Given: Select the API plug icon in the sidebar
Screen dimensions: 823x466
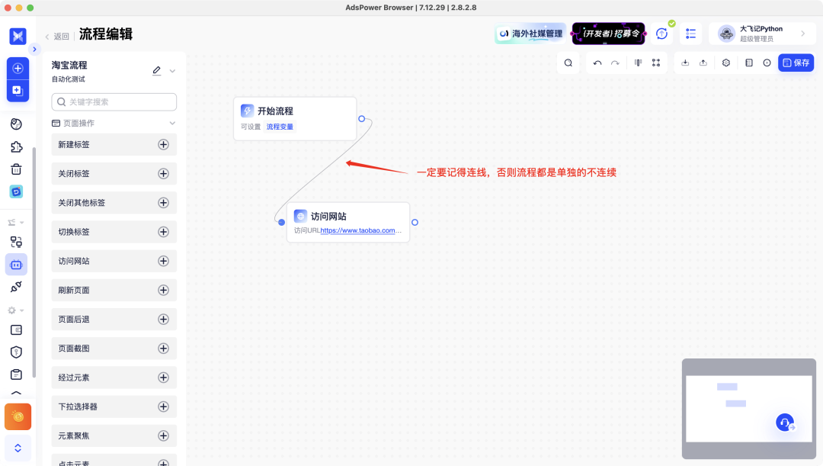Looking at the screenshot, I should (x=17, y=288).
